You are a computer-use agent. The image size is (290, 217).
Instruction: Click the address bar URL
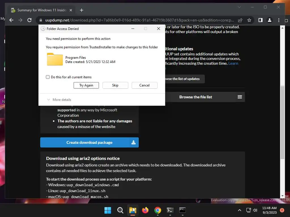click(140, 20)
